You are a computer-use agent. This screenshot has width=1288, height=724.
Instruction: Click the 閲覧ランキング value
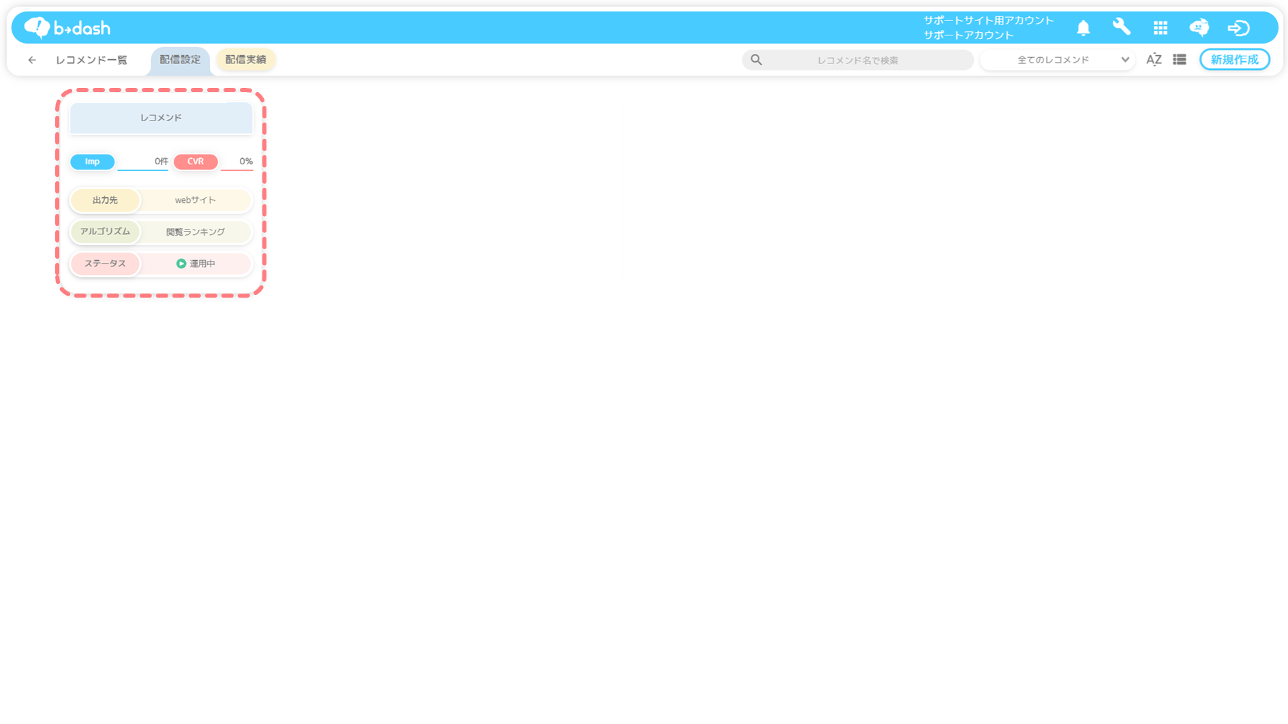click(x=196, y=232)
